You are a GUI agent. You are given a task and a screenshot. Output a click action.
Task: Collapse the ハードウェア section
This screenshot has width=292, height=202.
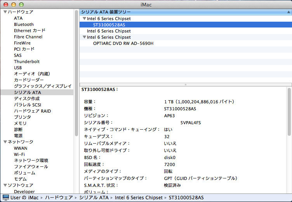pyautogui.click(x=5, y=12)
